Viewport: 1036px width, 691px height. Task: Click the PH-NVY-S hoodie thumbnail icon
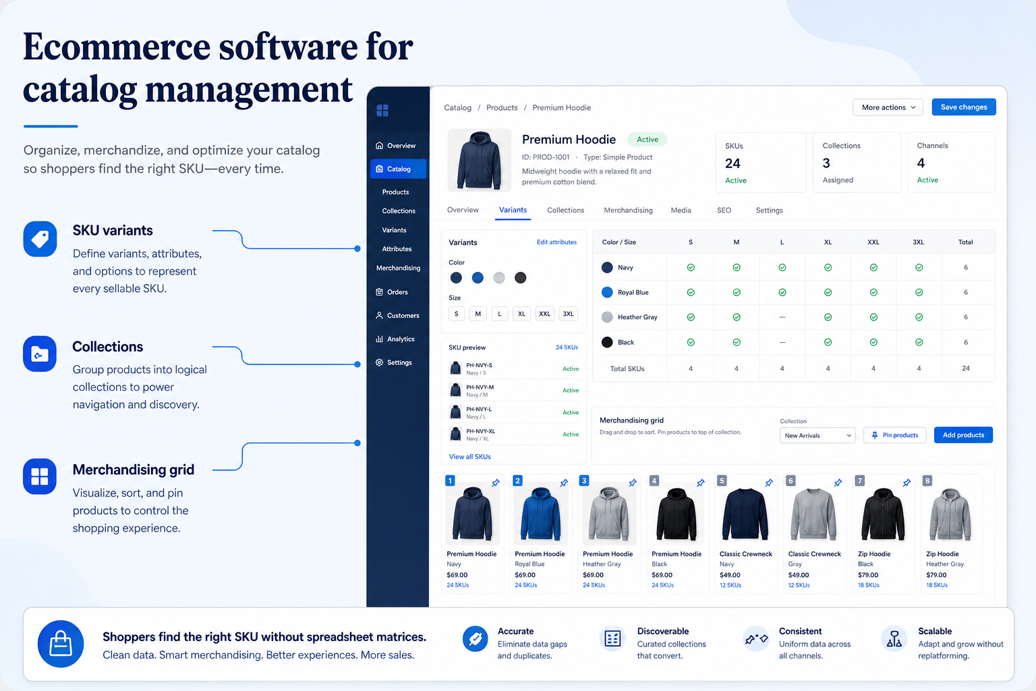[x=455, y=368]
